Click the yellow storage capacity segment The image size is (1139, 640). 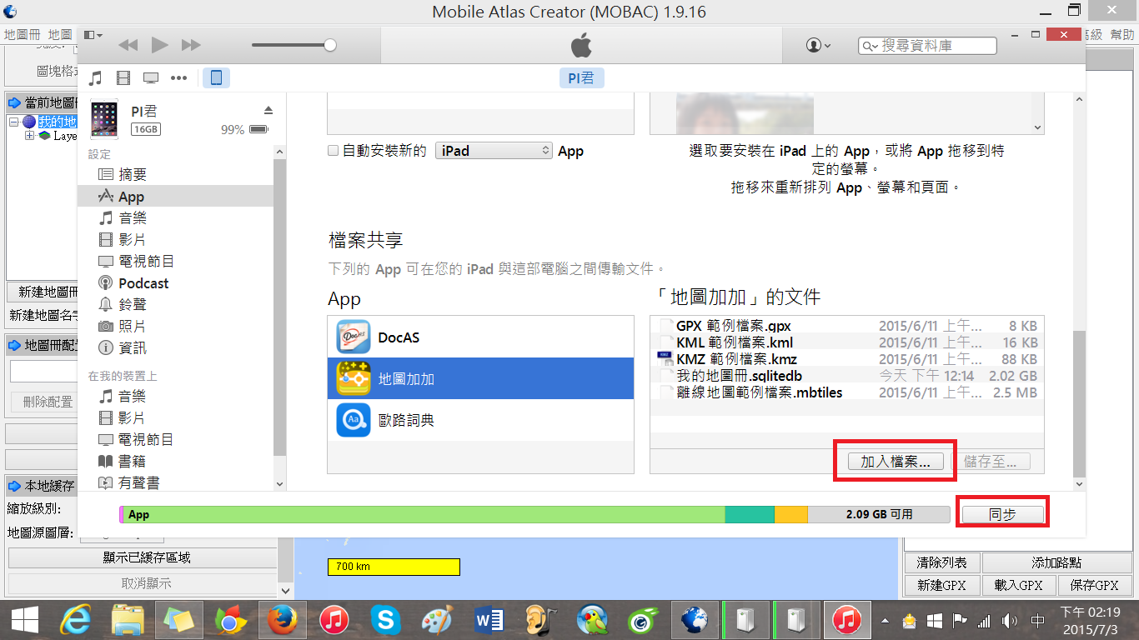click(x=791, y=515)
